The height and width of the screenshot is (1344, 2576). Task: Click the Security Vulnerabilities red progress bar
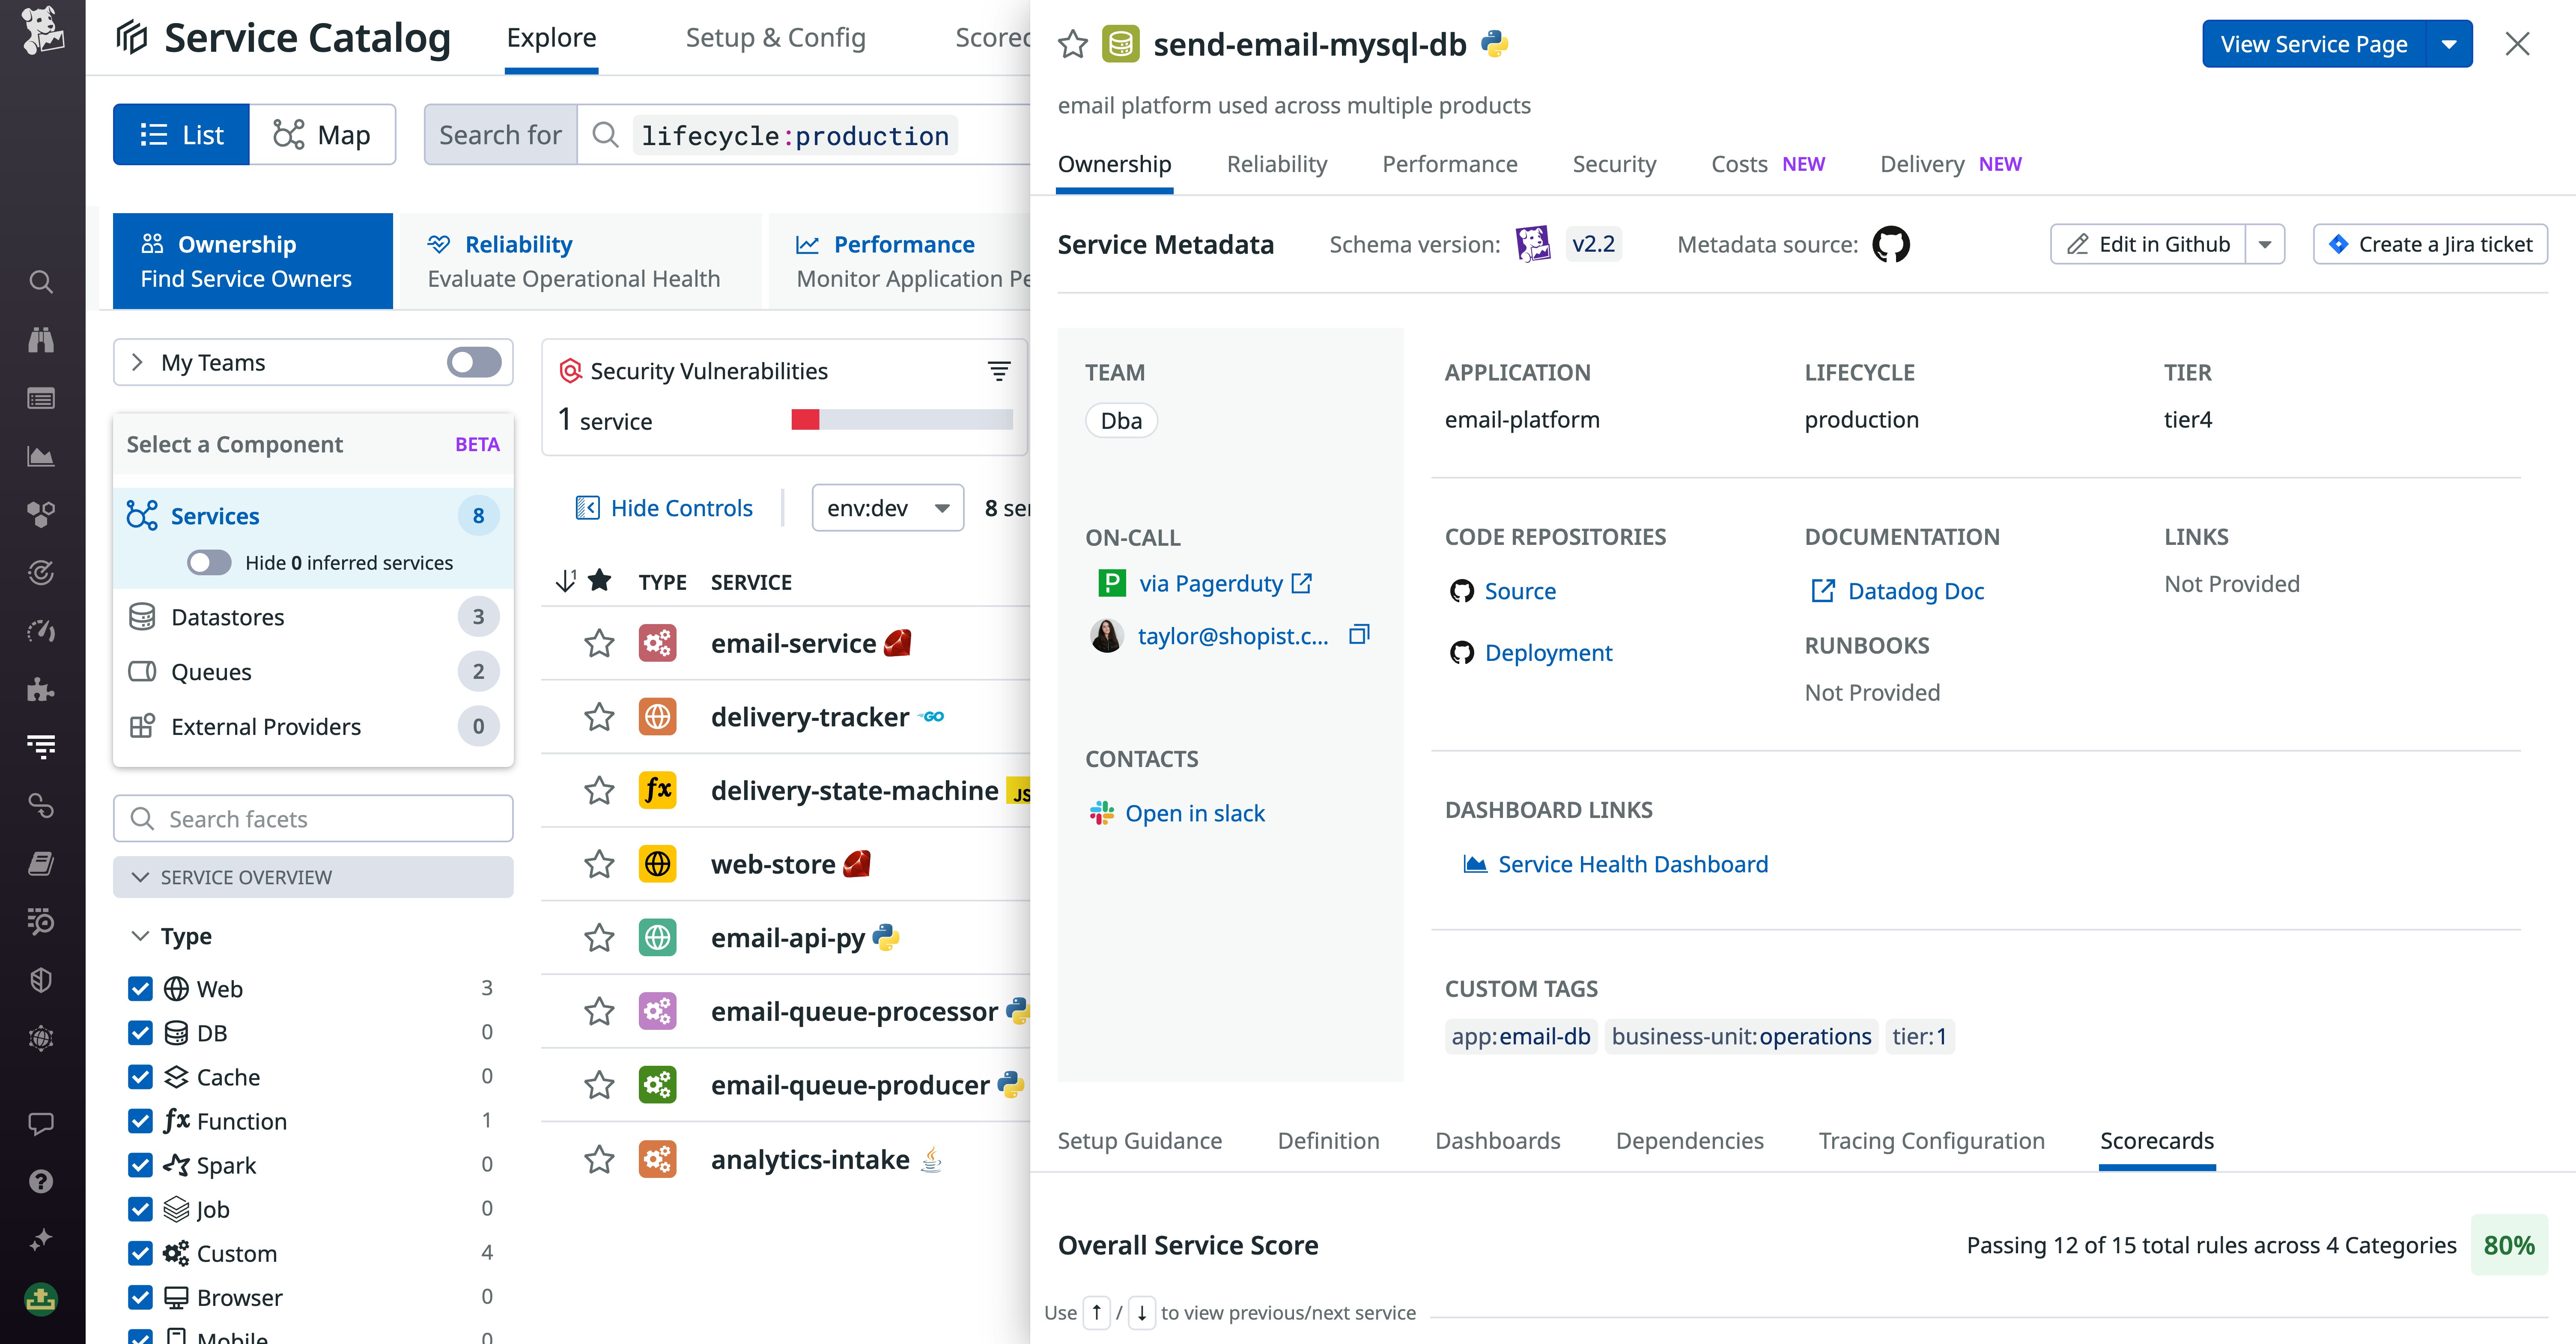point(805,421)
